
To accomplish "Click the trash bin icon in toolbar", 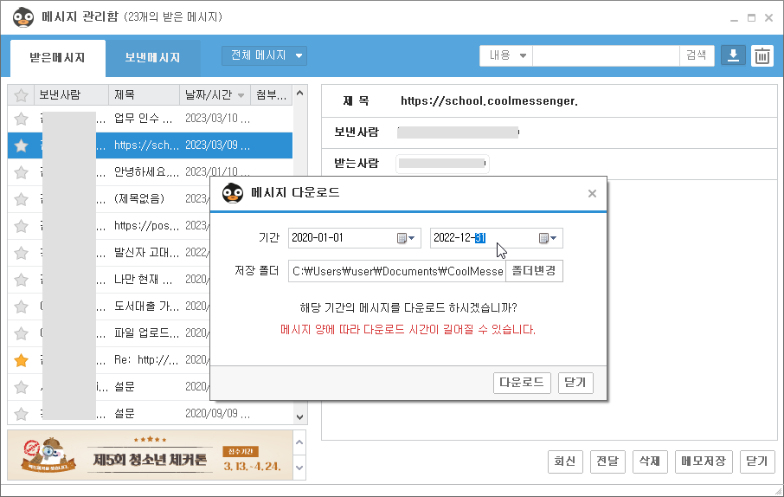I will (x=762, y=56).
